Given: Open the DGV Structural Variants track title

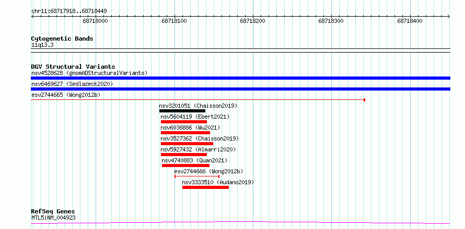Looking at the screenshot, I should pyautogui.click(x=73, y=67).
